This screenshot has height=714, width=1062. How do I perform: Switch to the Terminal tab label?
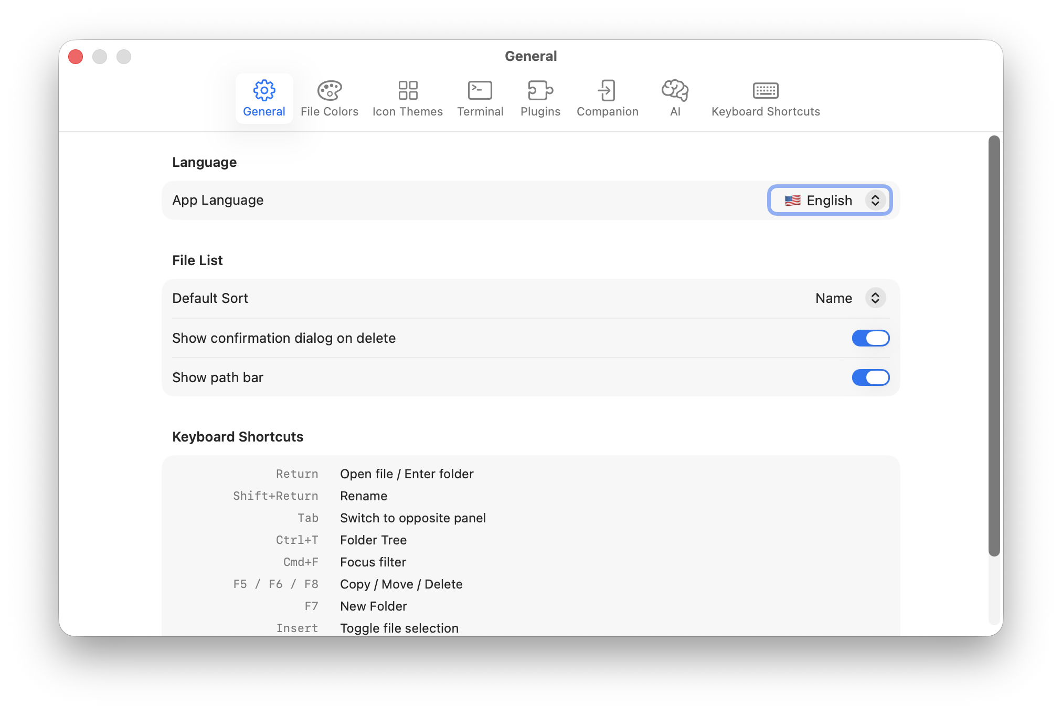pos(480,112)
